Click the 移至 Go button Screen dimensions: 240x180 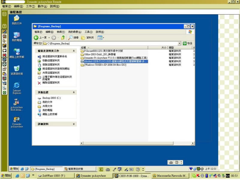pyautogui.click(x=187, y=43)
